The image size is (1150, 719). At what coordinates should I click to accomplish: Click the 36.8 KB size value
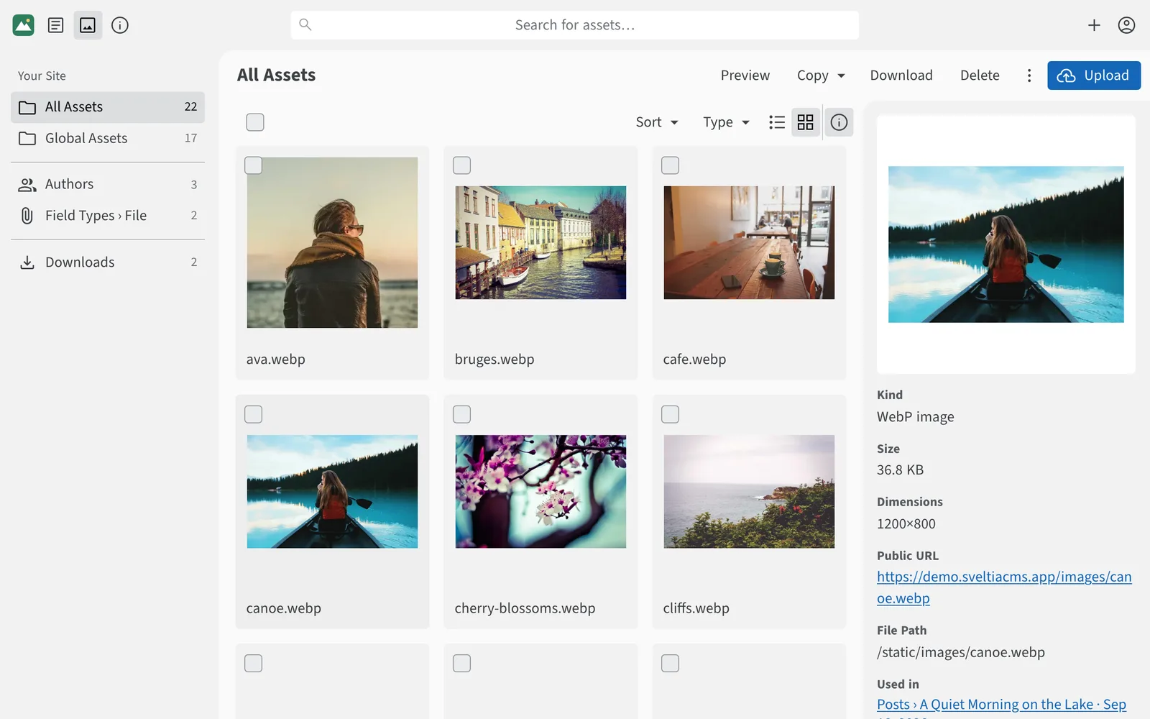tap(900, 470)
